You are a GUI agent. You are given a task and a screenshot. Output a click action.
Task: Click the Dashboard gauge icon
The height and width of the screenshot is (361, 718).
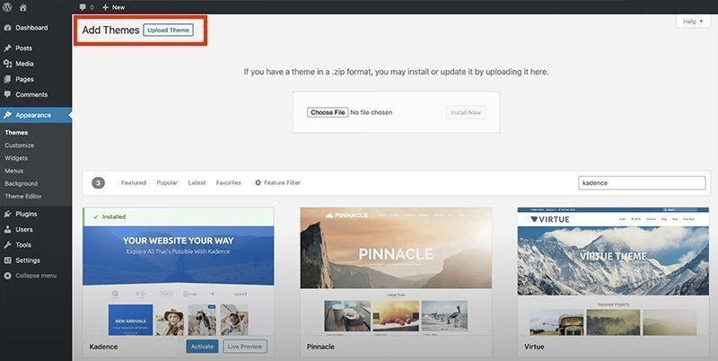(7, 28)
